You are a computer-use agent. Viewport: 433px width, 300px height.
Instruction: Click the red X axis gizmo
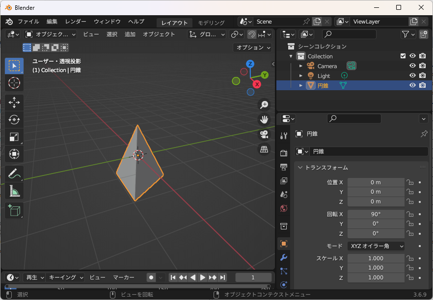[257, 84]
